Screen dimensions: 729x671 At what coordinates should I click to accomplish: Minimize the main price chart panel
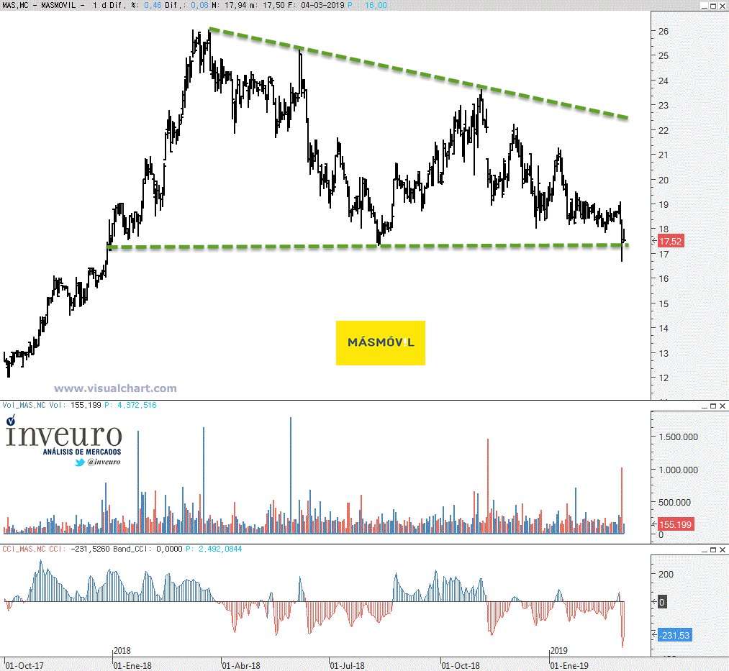coord(705,6)
